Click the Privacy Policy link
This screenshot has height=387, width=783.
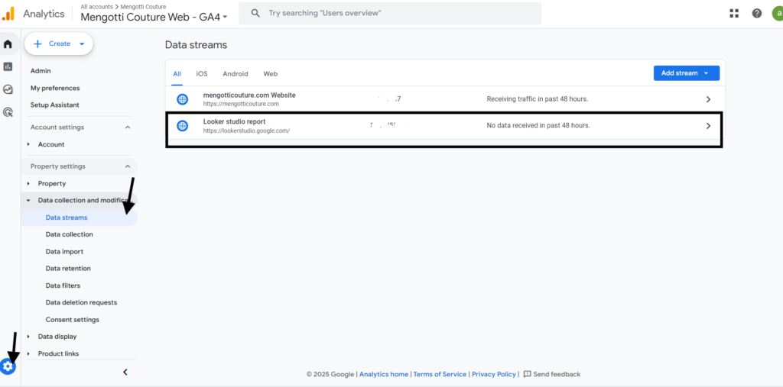[x=494, y=374]
